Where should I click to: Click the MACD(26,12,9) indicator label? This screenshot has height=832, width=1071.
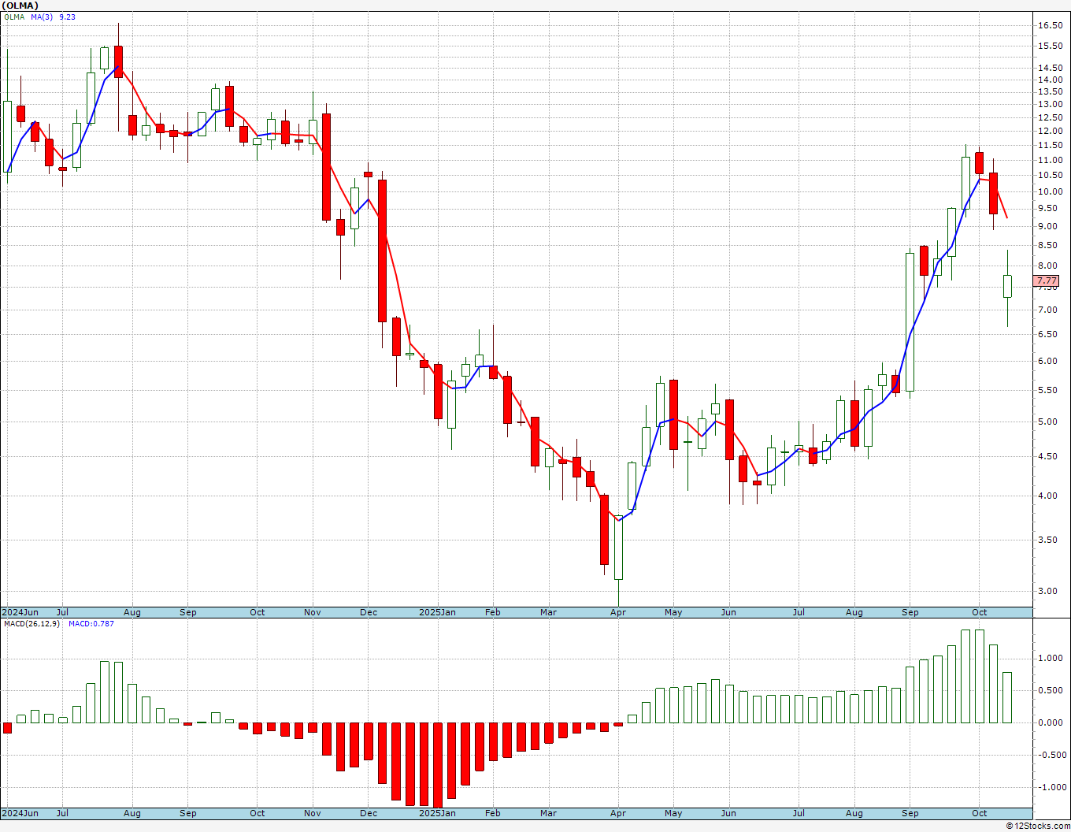[31, 624]
